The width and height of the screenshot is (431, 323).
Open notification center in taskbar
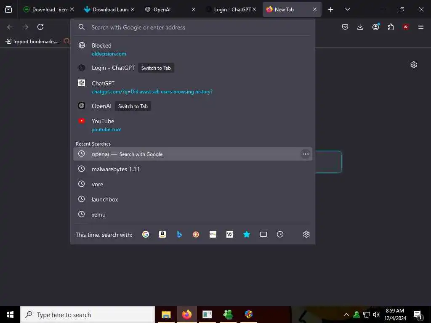pos(418,315)
